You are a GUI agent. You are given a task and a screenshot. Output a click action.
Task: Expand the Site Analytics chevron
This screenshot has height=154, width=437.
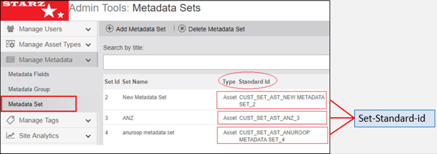[88, 136]
